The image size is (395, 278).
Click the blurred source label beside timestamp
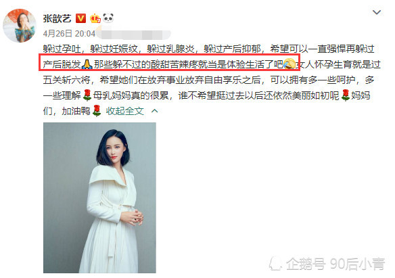134,34
